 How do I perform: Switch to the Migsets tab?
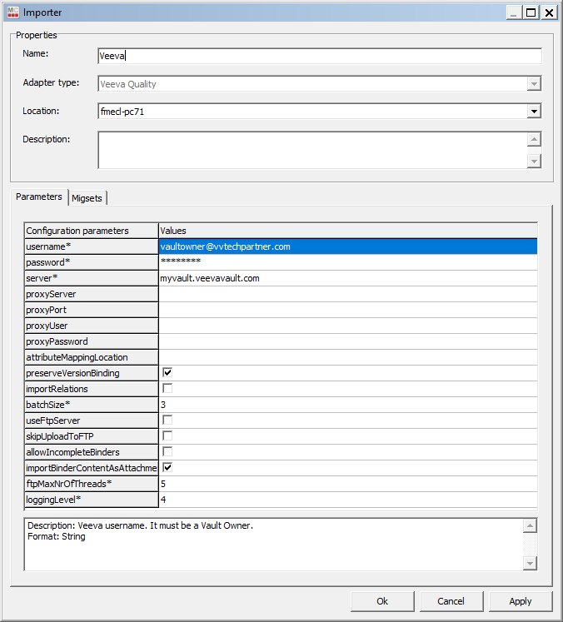coord(87,197)
